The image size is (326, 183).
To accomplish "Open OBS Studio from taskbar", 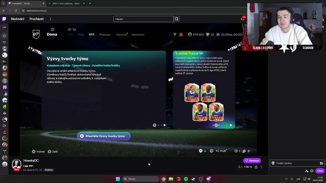I will (201, 179).
